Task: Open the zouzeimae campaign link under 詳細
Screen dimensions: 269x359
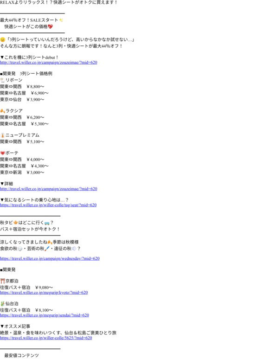Action: [x=49, y=189]
